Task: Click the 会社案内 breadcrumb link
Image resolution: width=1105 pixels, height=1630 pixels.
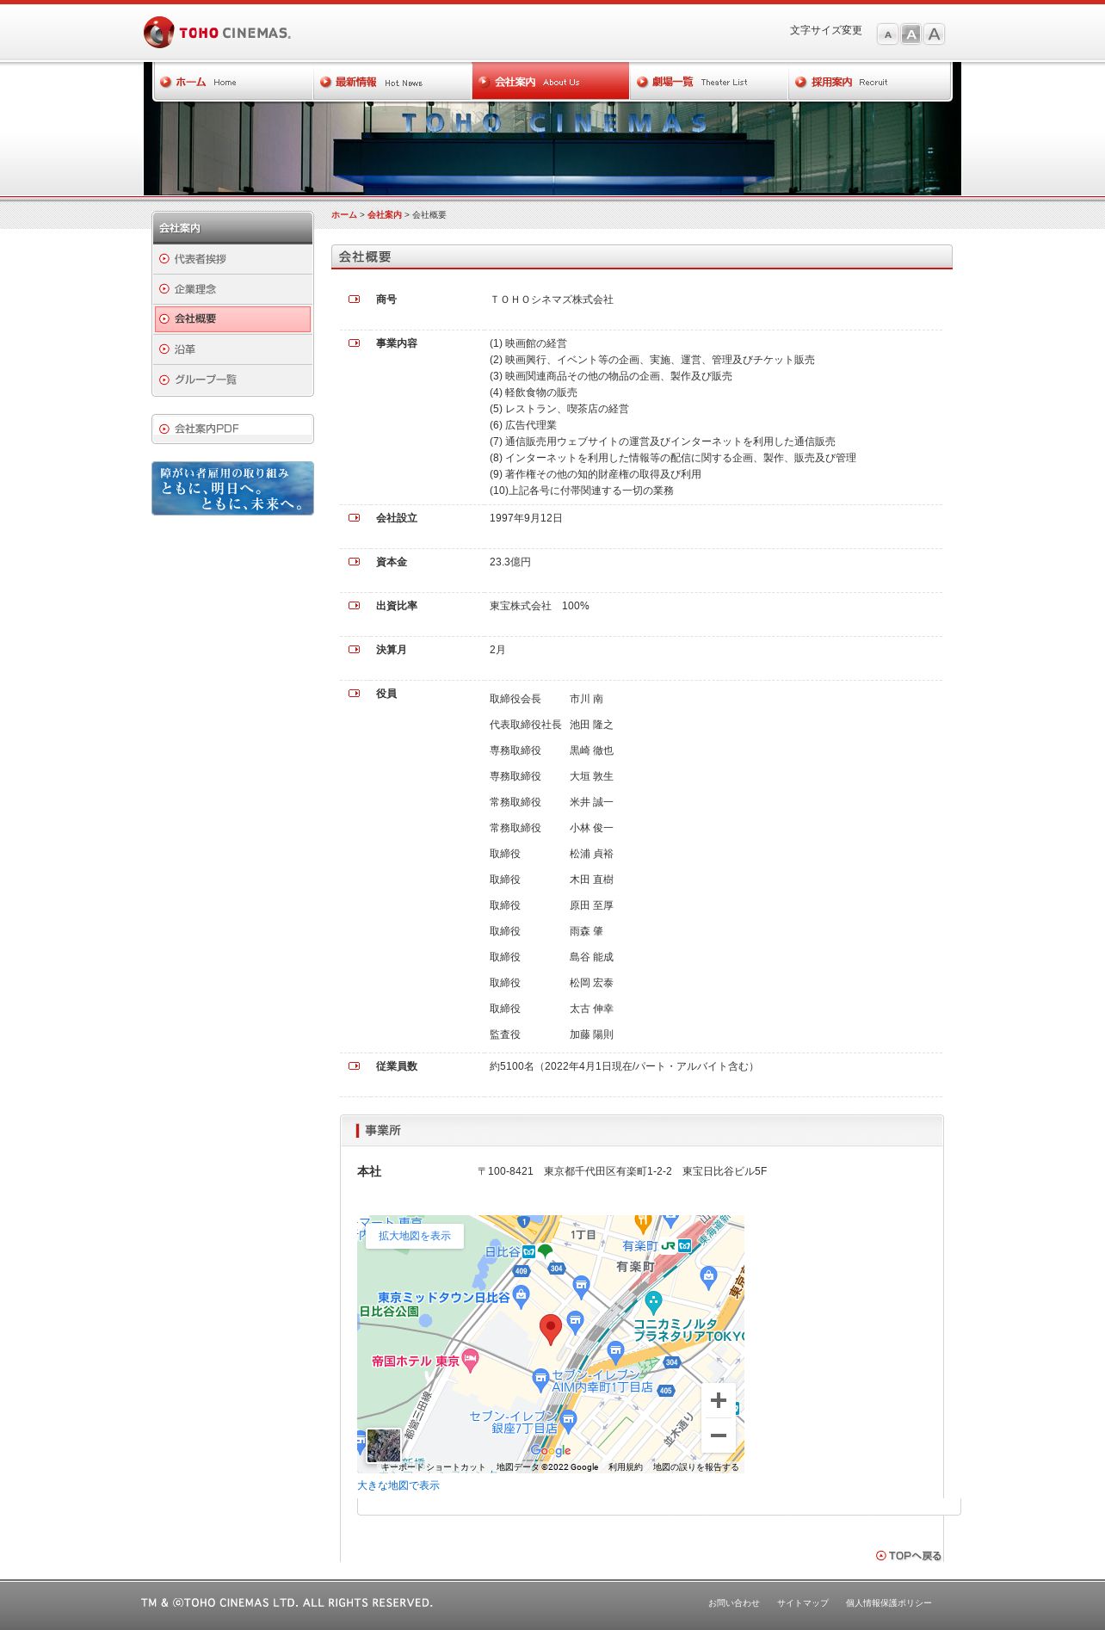Action: pyautogui.click(x=385, y=215)
